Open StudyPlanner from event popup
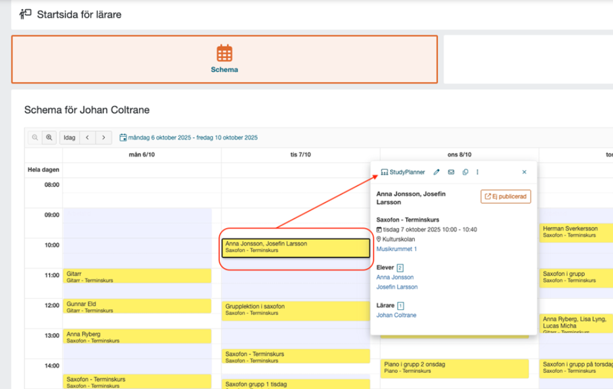This screenshot has width=613, height=389. [403, 172]
